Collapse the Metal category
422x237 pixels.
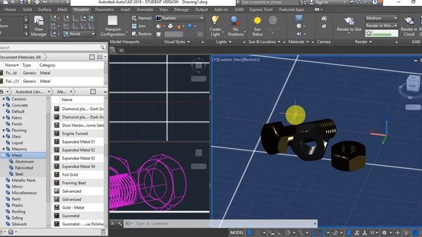pyautogui.click(x=3, y=155)
